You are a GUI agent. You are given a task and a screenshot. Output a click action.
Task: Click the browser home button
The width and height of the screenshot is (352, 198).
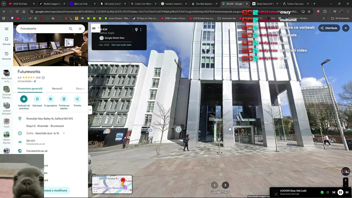point(24,12)
